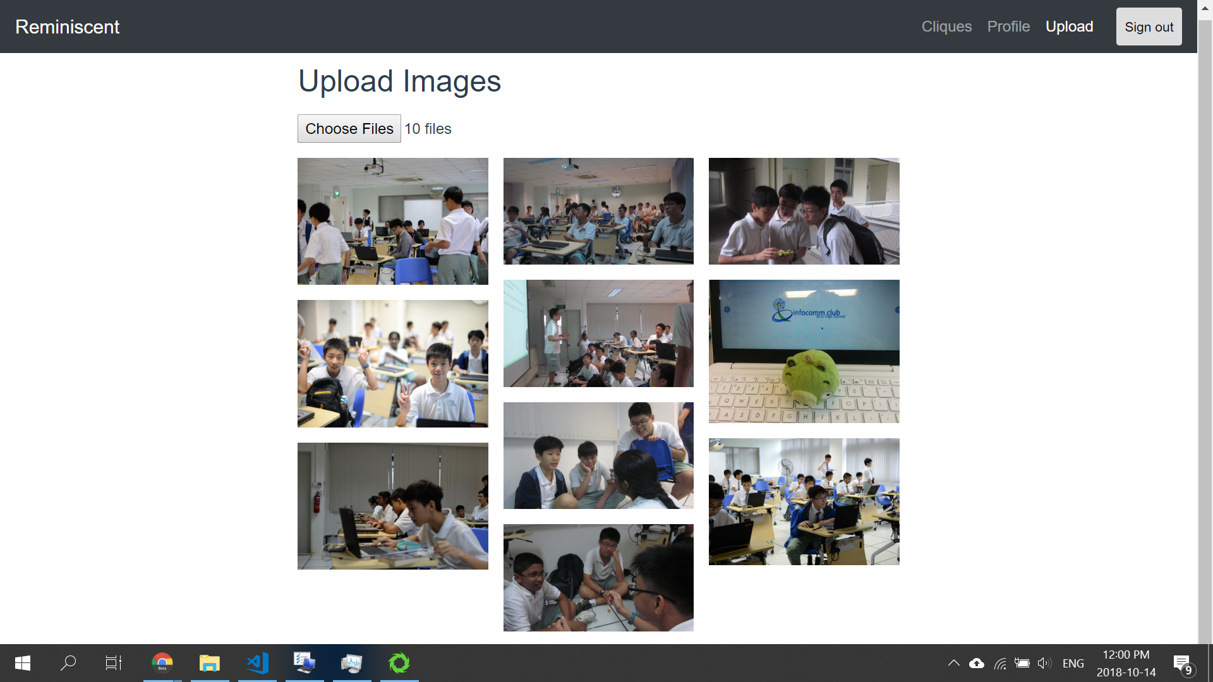Open the notification action center
1213x682 pixels.
click(x=1182, y=664)
